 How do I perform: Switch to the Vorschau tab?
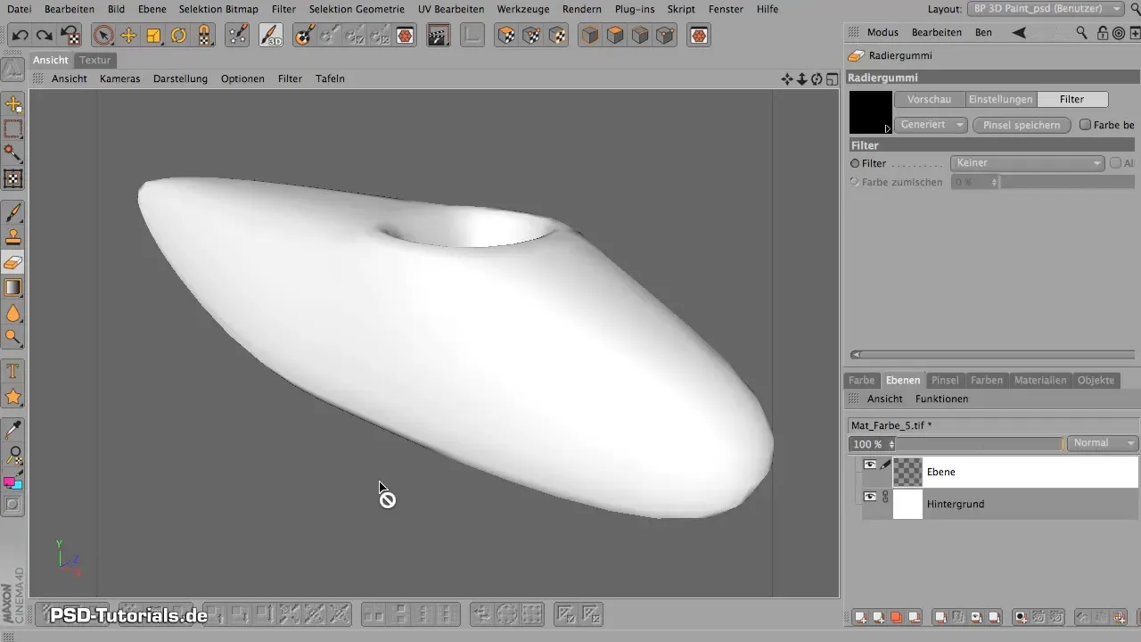point(930,100)
